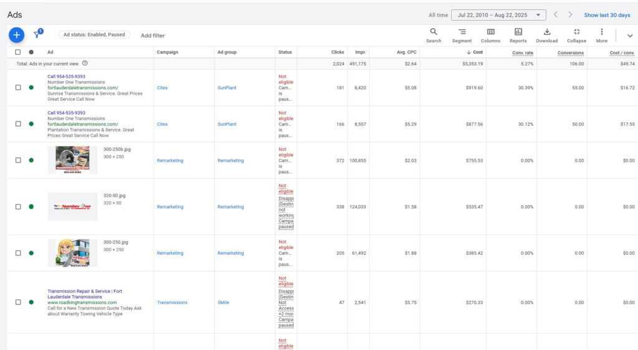638x350 pixels.
Task: Sort by Ad group column header
Action: coord(227,52)
